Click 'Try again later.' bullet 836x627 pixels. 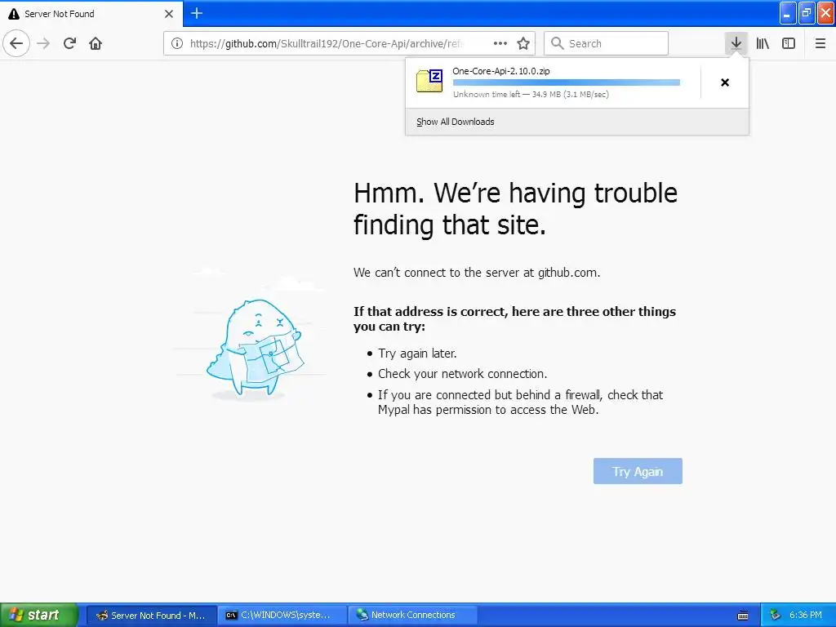pyautogui.click(x=417, y=354)
